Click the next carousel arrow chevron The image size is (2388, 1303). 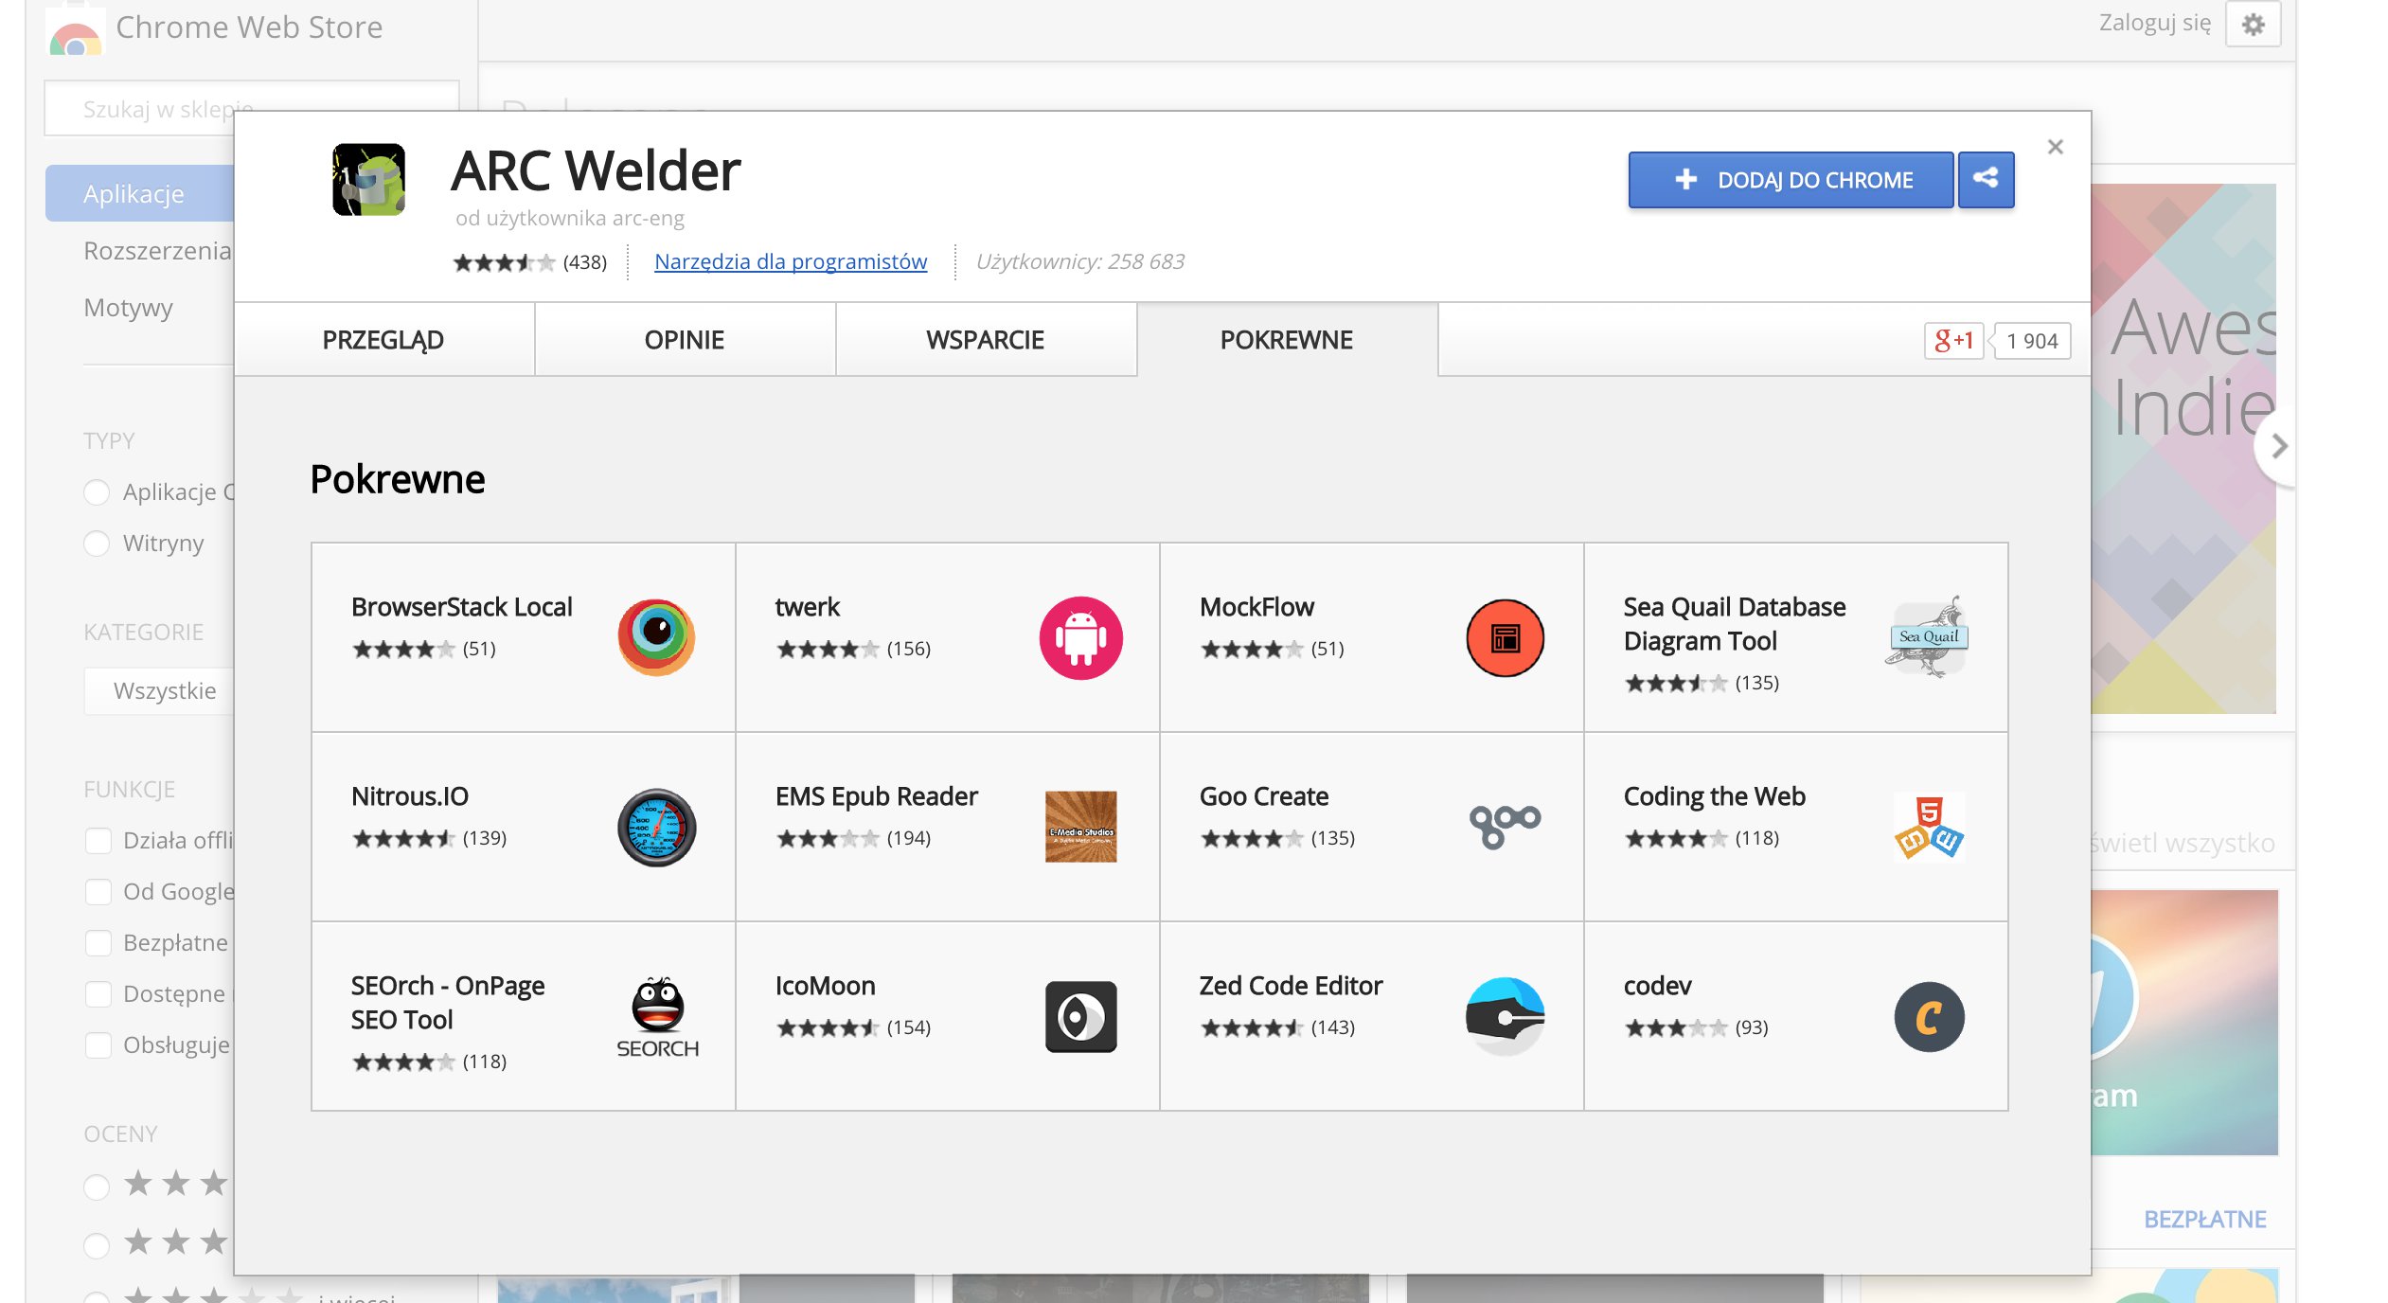pyautogui.click(x=2279, y=446)
